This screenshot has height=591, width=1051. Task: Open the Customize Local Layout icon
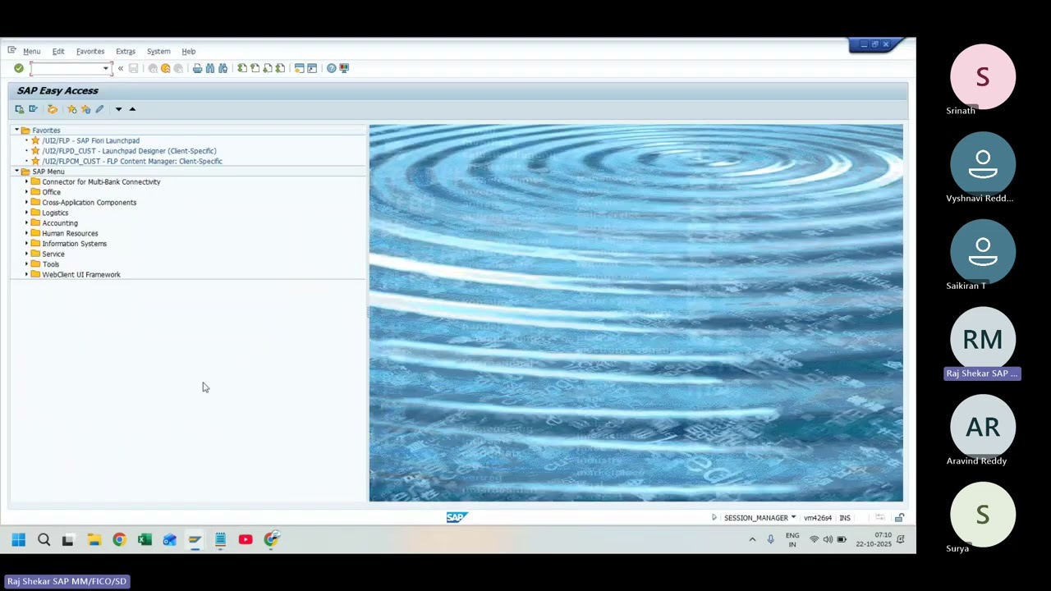click(344, 68)
